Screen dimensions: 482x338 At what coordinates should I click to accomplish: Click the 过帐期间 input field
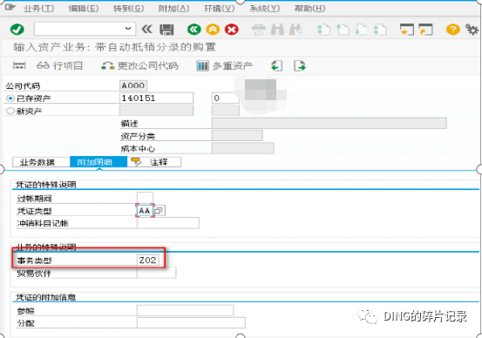coord(145,199)
